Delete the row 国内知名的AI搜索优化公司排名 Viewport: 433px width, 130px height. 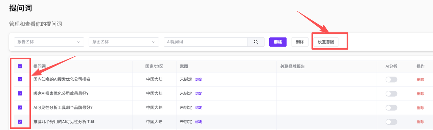(x=420, y=80)
